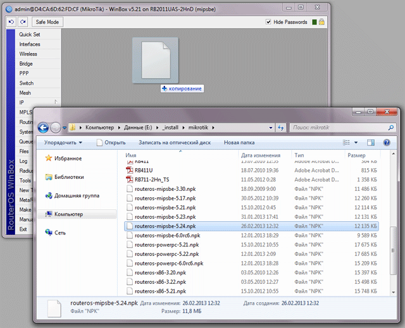Toggle the Hide Passwords checkbox

pyautogui.click(x=268, y=22)
